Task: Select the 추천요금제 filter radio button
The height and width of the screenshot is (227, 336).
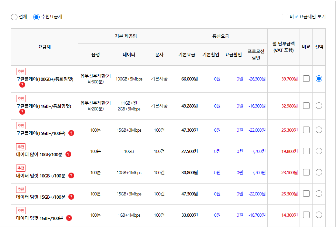Action: 36,17
